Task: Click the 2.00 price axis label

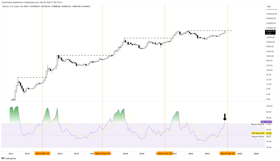Action: click(x=268, y=94)
